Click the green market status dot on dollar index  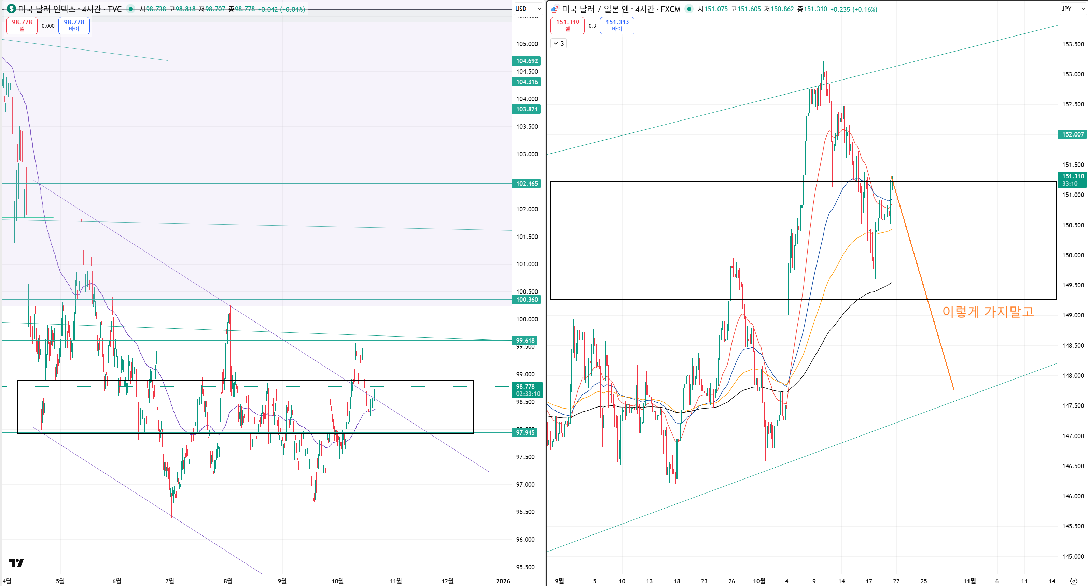131,9
